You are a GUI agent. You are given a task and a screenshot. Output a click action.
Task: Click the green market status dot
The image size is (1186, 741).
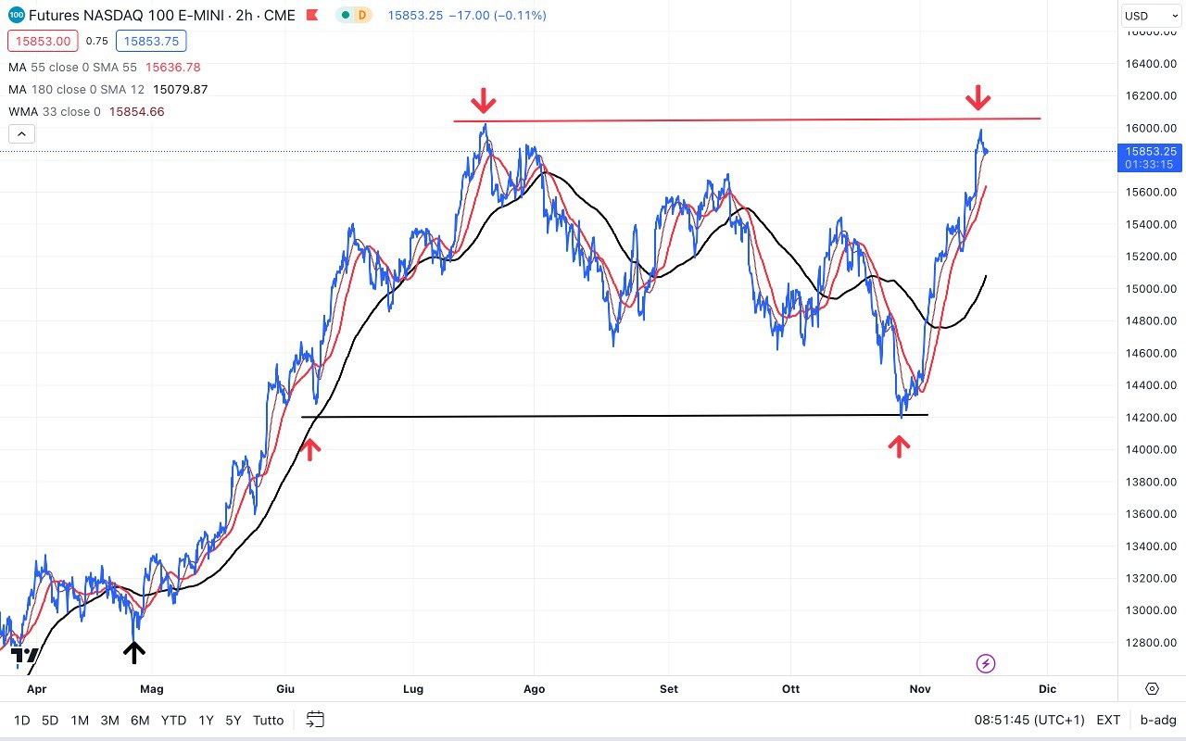point(344,15)
